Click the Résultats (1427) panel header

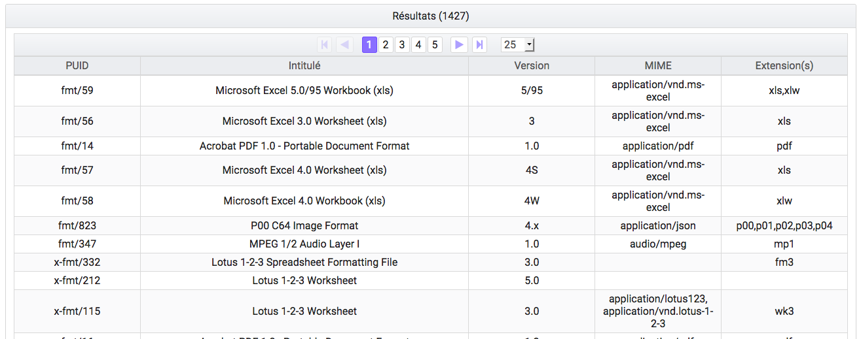430,16
